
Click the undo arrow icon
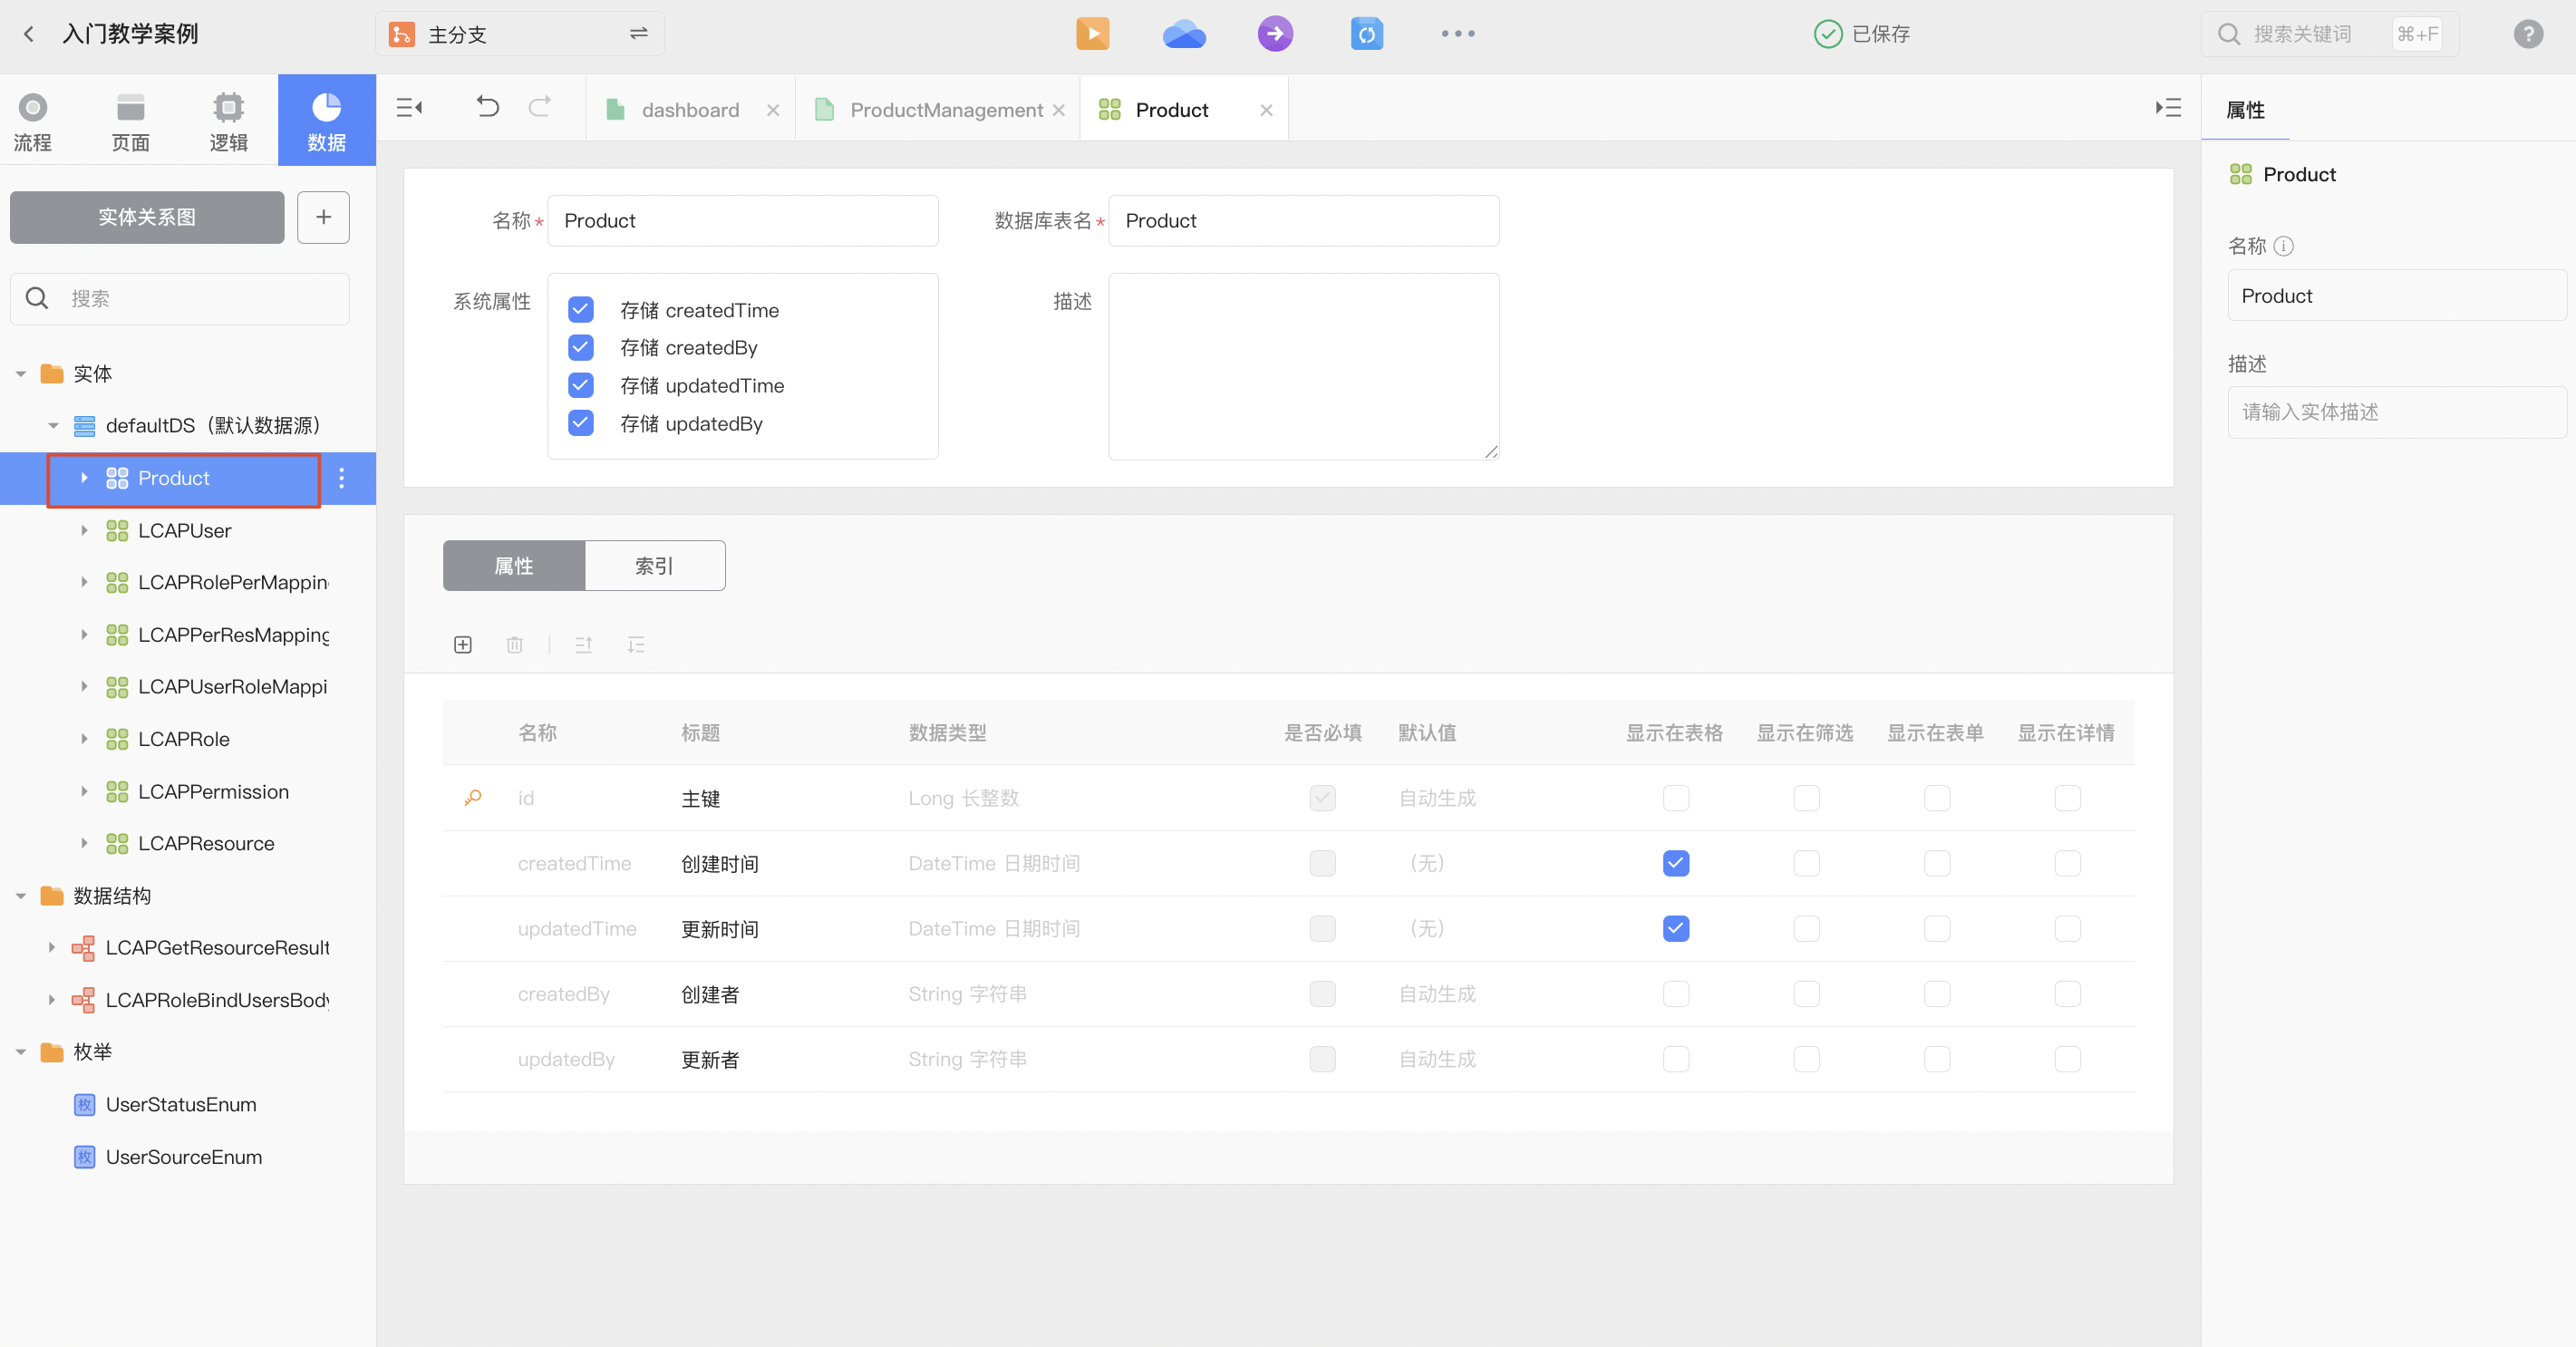click(x=488, y=107)
